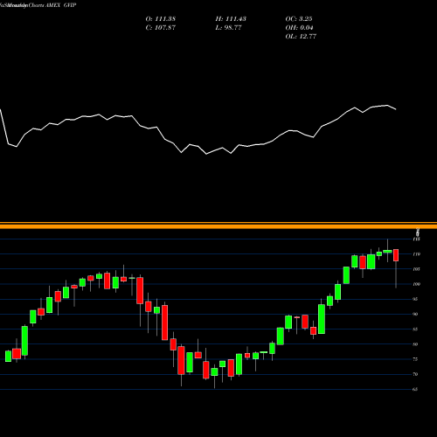Viewport: 437px width, 437px height.
Task: Click the open value O: 111.38
Action: pos(161,19)
